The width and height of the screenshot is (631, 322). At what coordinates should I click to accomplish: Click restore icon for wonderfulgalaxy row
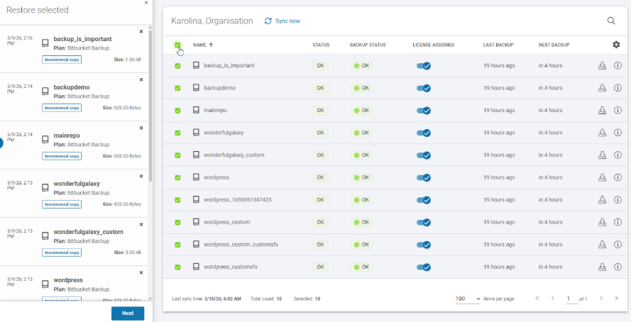pos(602,133)
